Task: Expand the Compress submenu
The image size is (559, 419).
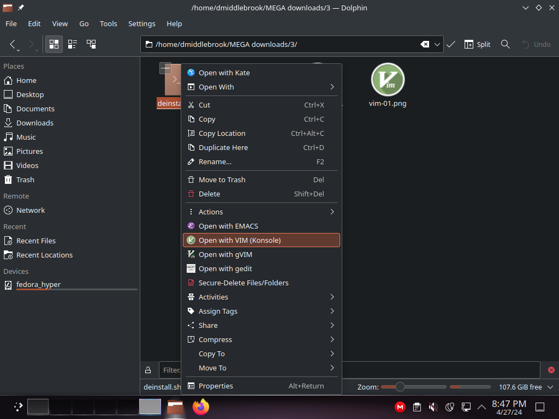Action: [x=261, y=339]
